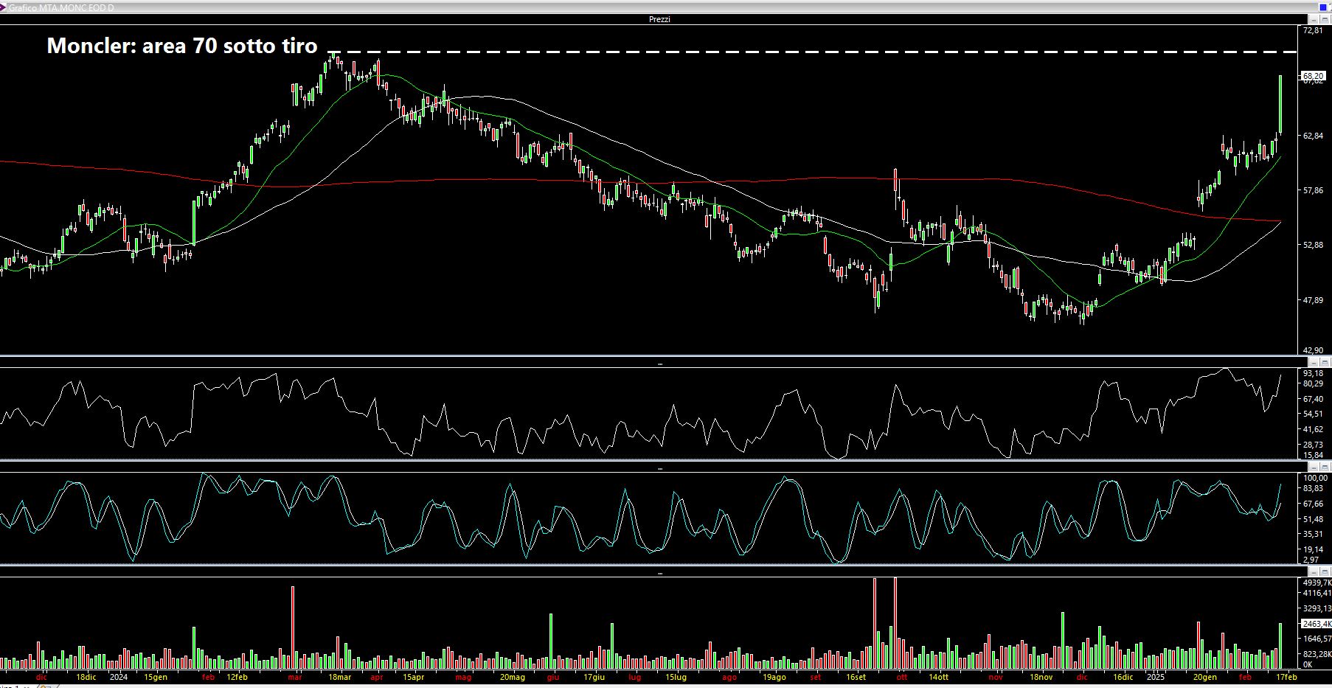
Task: Click the apr month label
Action: 377,677
